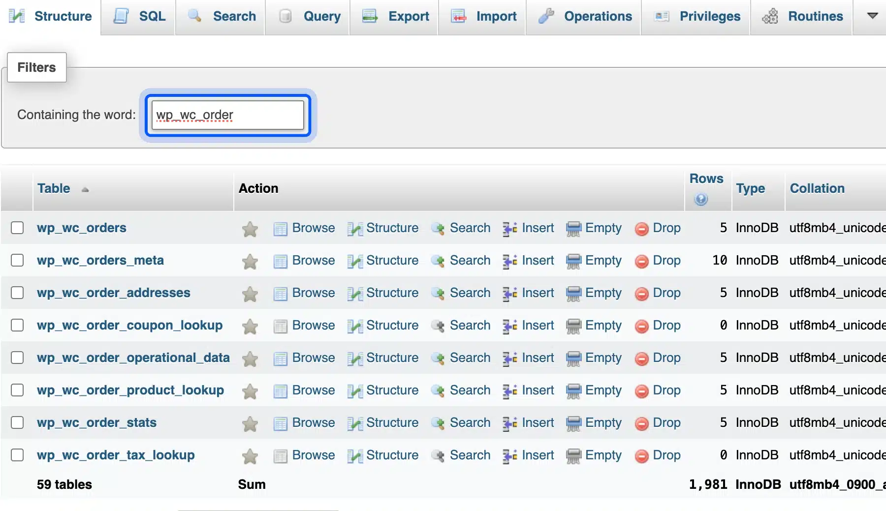This screenshot has height=511, width=886.
Task: Browse the wp_wc_order_tax_lookup table
Action: point(314,455)
